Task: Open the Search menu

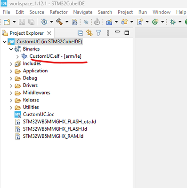Action: coord(105,12)
